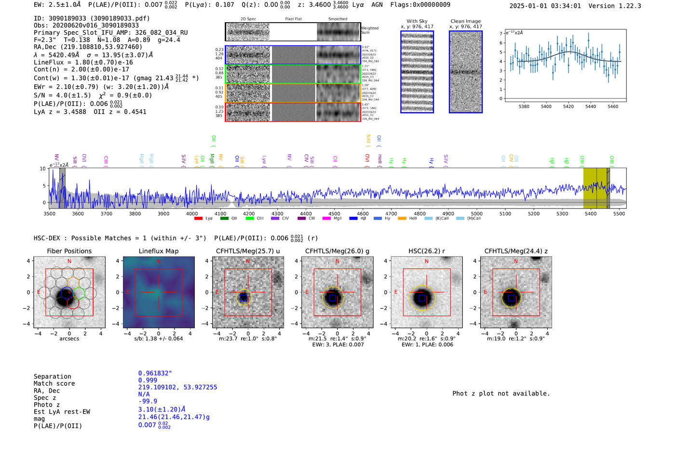Click the EW: 2.5±1.0Å header value

(57, 5)
